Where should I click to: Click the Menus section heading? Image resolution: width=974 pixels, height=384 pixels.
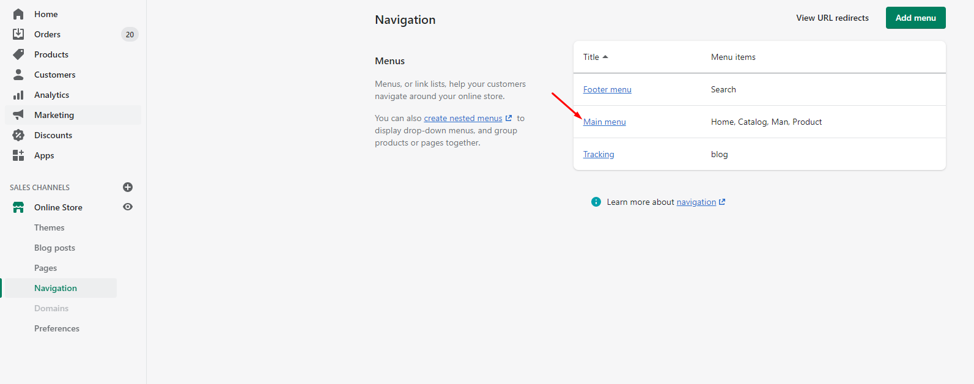coord(389,61)
